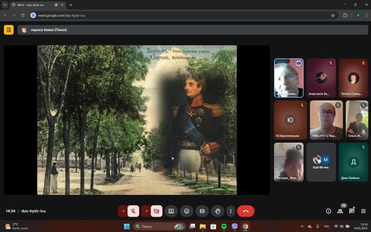Image resolution: width=371 pixels, height=232 pixels.
Task: Open Spotify from the taskbar
Action: click(x=224, y=226)
